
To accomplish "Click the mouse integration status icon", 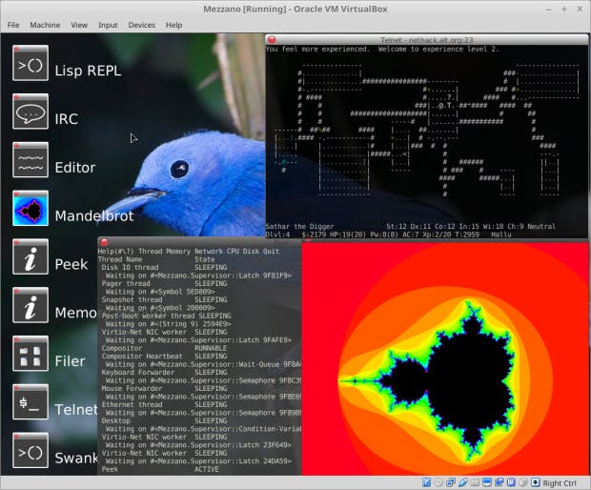I will pos(523,482).
